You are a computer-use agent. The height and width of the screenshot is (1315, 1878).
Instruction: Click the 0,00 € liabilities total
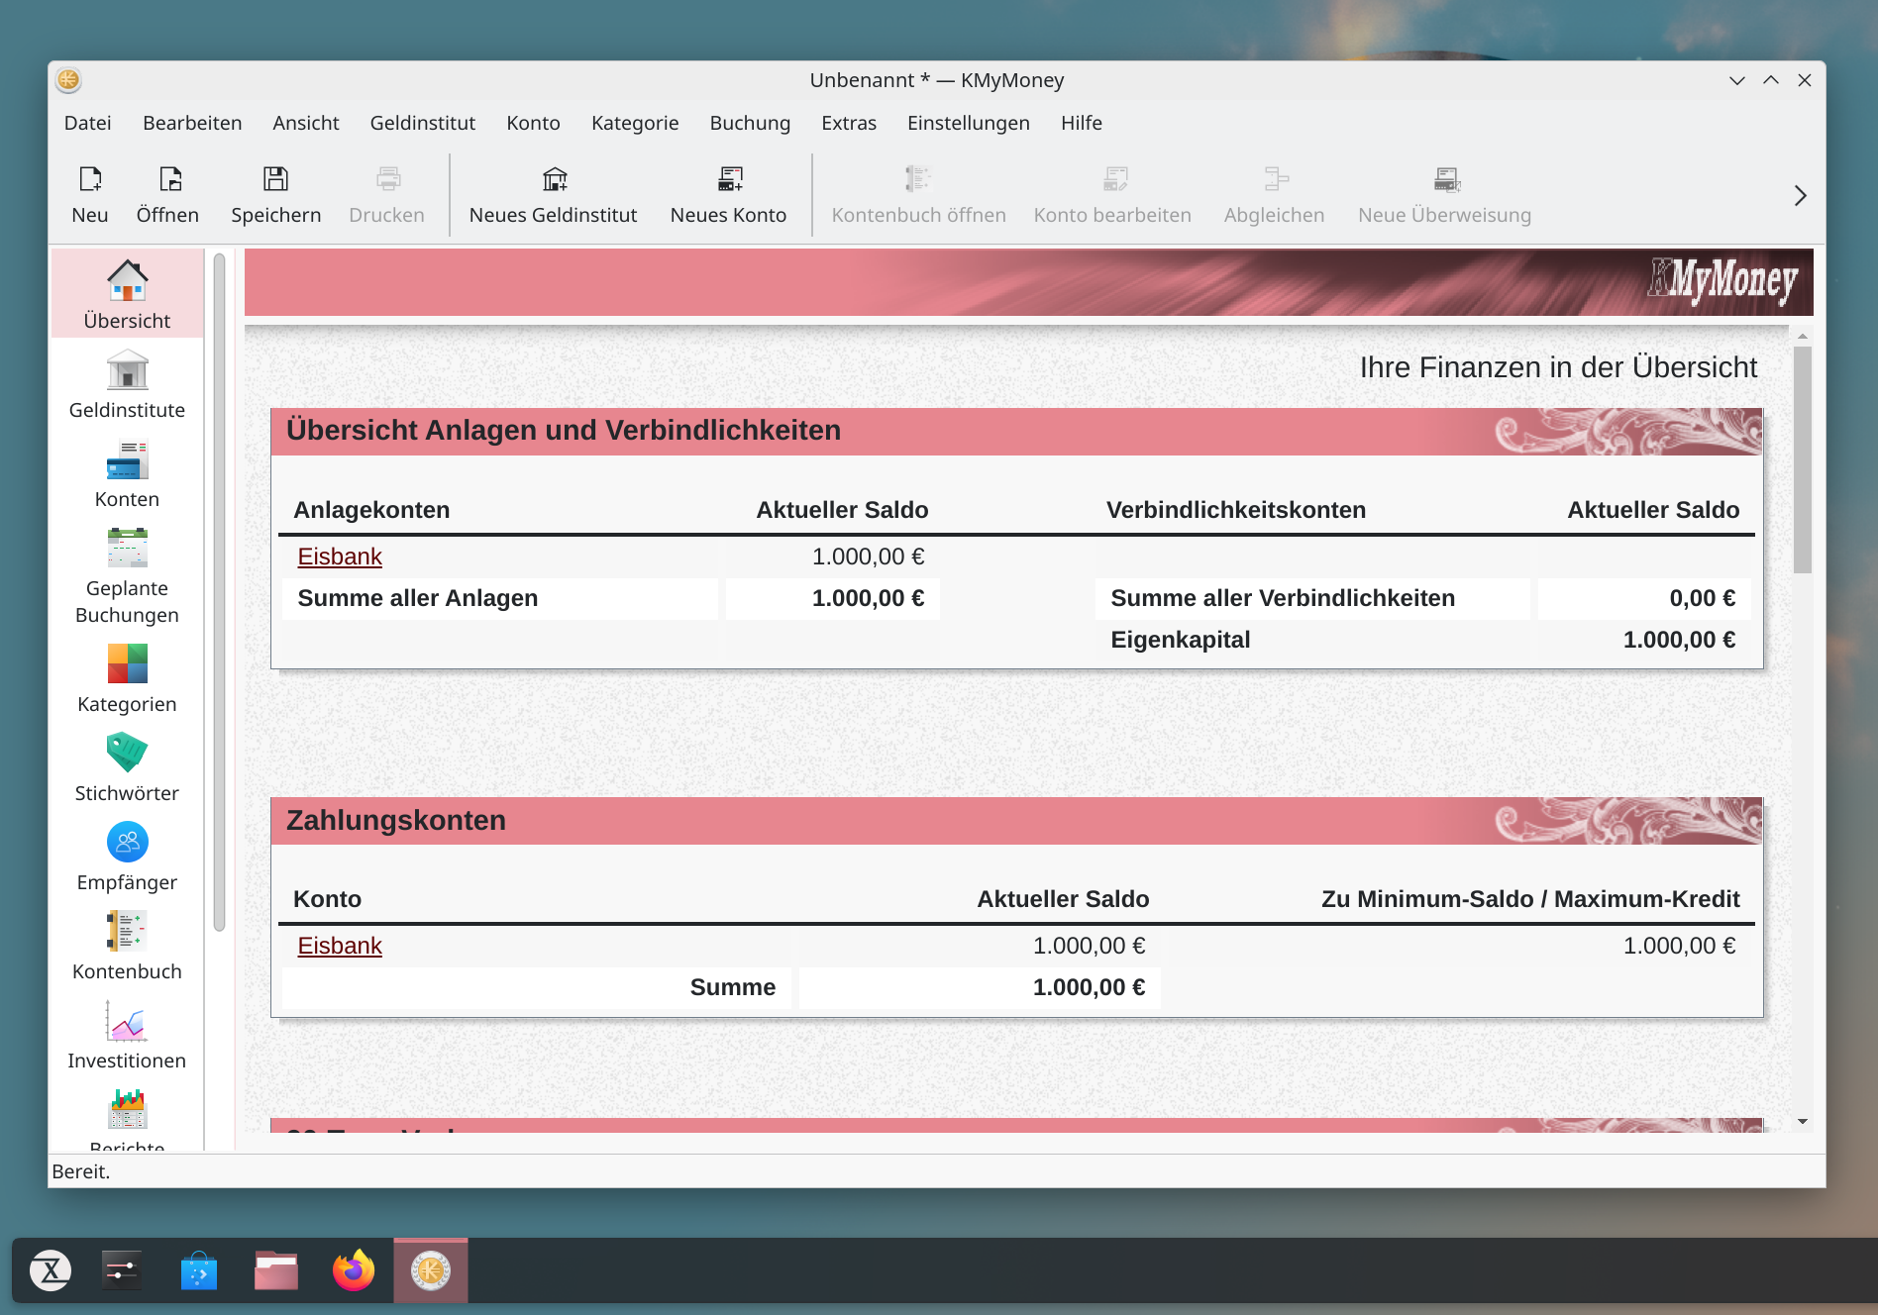click(1703, 598)
